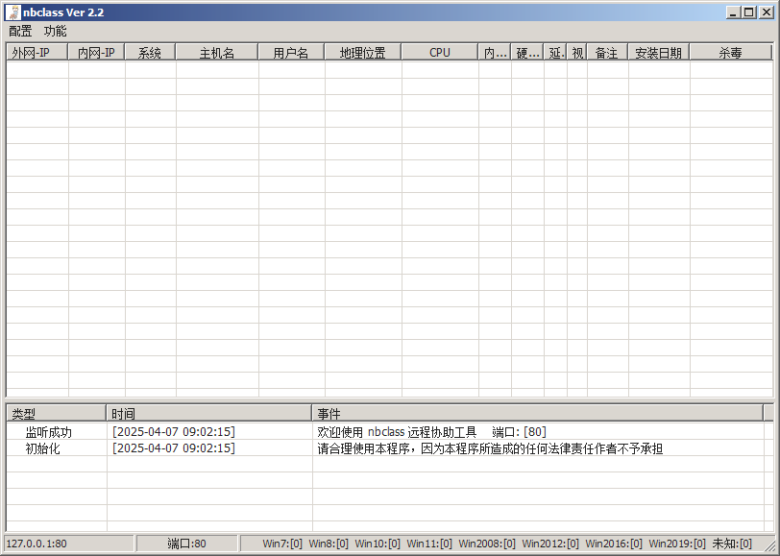Click the 杀毒 column header
Screen dimensions: 780x556
coord(730,53)
